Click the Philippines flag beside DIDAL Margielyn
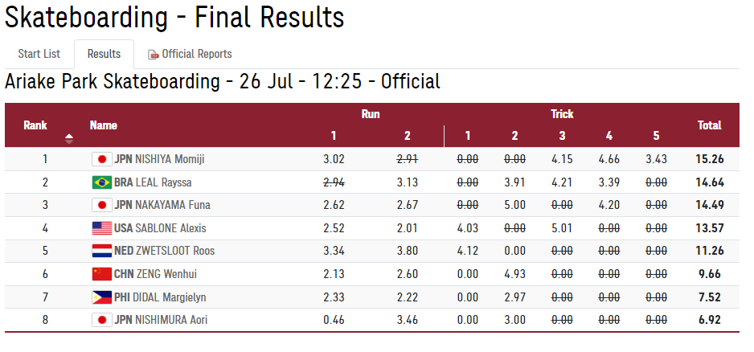Image resolution: width=754 pixels, height=352 pixels. click(x=101, y=297)
